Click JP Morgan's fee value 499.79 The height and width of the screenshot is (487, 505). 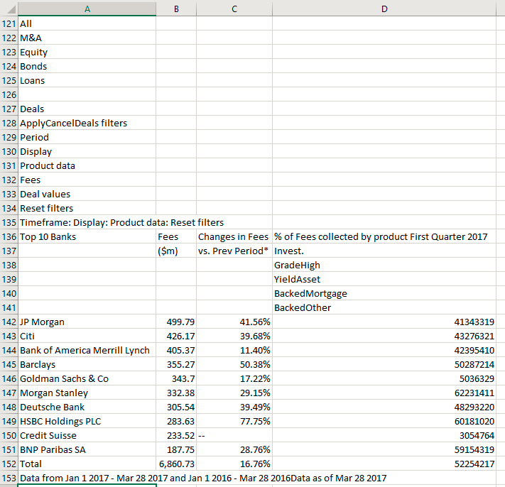[x=176, y=322]
